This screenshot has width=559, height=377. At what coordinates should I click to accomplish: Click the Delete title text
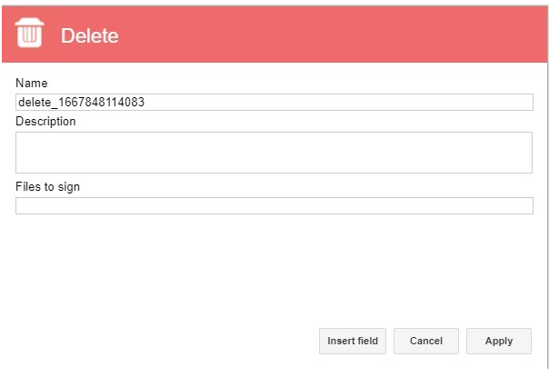89,35
